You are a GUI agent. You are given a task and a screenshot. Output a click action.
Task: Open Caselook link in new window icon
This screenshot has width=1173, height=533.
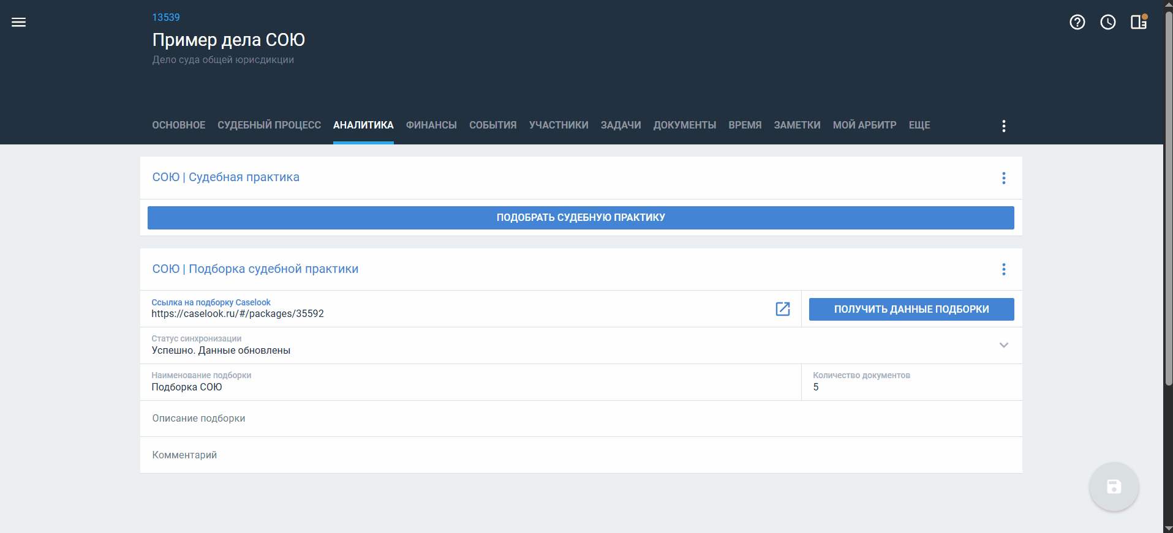(x=782, y=309)
